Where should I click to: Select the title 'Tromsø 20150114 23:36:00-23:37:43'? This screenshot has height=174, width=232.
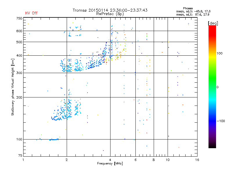[110, 10]
